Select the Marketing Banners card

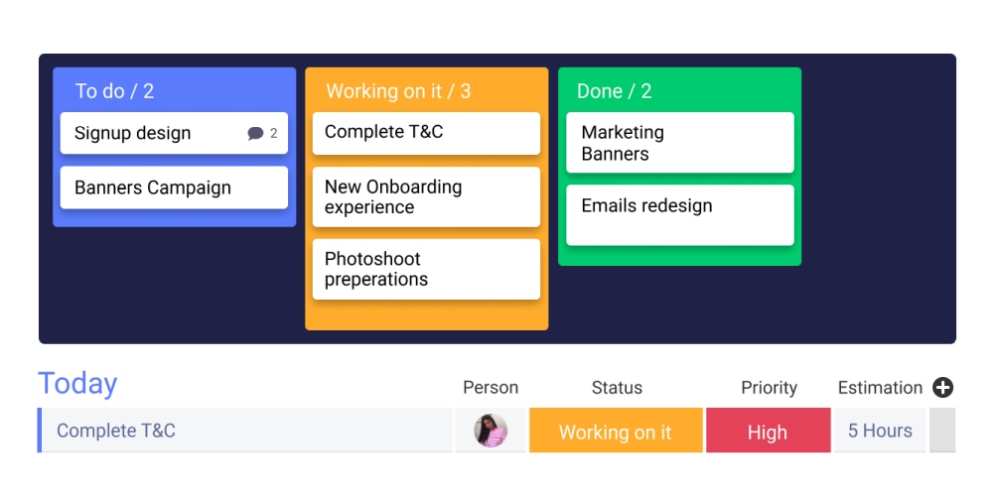(679, 143)
